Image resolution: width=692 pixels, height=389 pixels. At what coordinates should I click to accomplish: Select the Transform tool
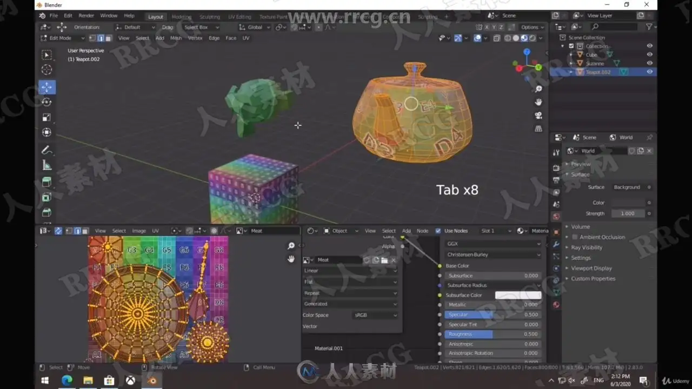[x=47, y=132]
